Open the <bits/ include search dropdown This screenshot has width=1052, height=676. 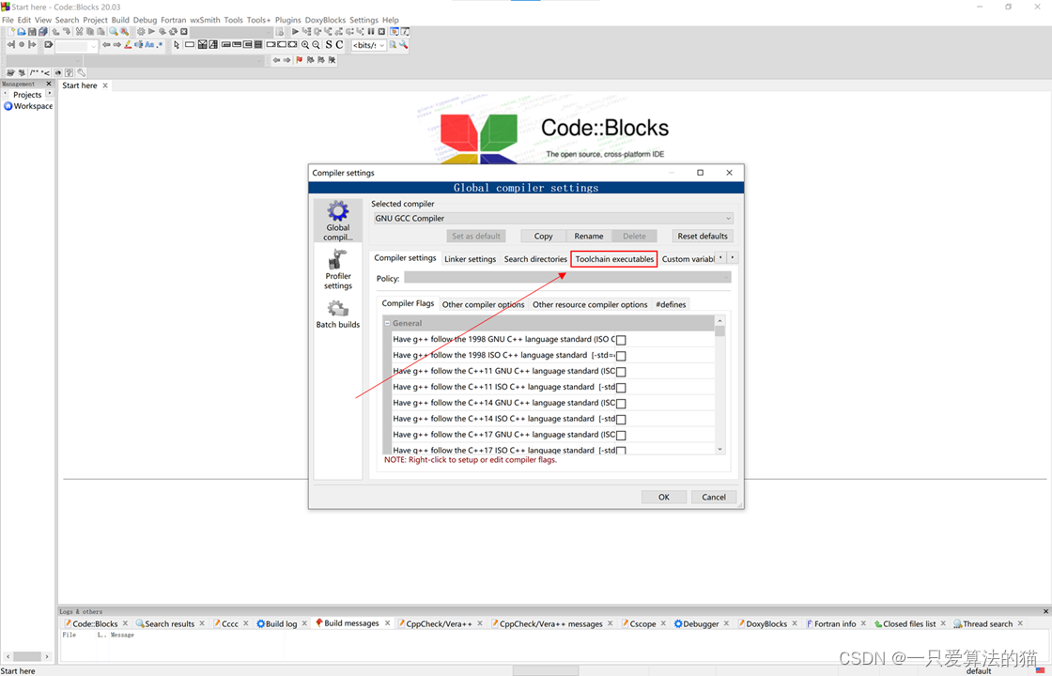(x=369, y=45)
